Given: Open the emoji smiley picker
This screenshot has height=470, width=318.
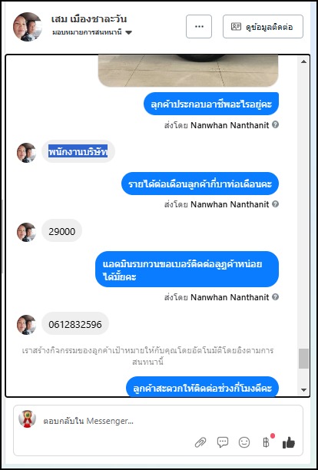Looking at the screenshot, I should 244,442.
